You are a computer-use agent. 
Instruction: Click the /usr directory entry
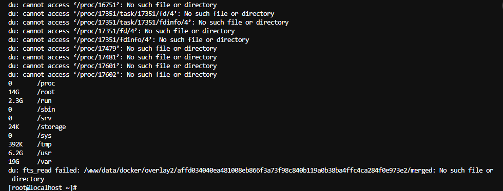point(44,153)
